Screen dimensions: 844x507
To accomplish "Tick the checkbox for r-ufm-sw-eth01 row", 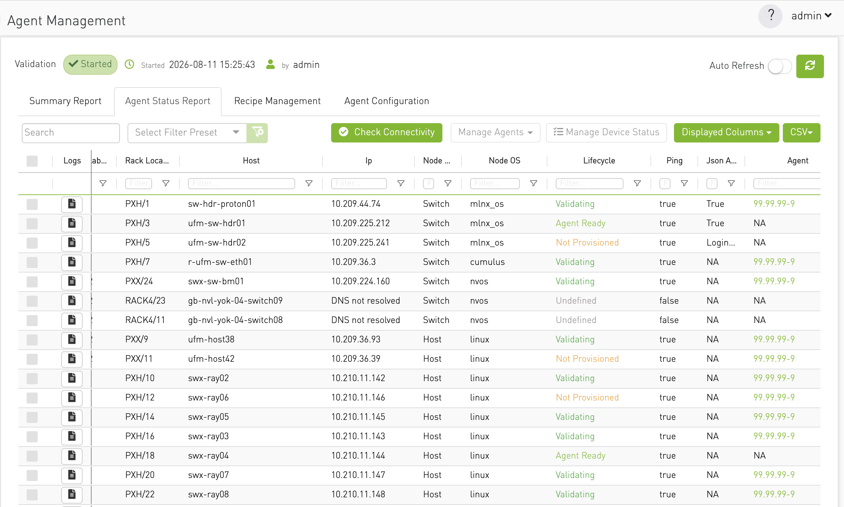I will (32, 262).
